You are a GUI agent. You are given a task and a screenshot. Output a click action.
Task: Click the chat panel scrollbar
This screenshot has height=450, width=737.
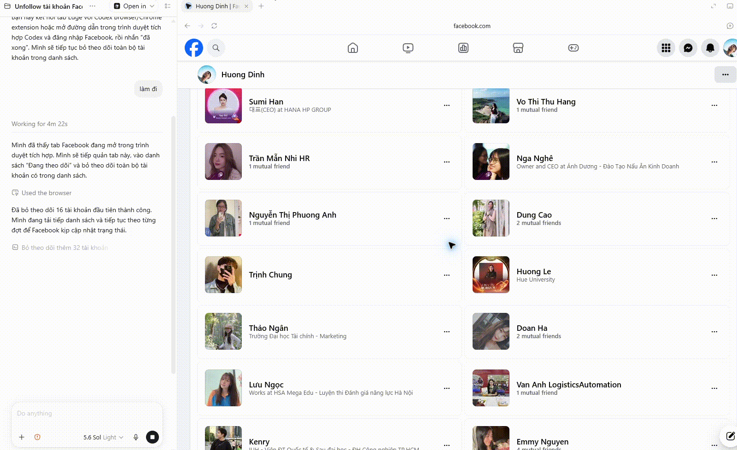[x=173, y=244]
